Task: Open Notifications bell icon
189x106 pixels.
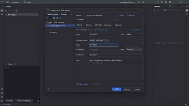Action: (187, 6)
